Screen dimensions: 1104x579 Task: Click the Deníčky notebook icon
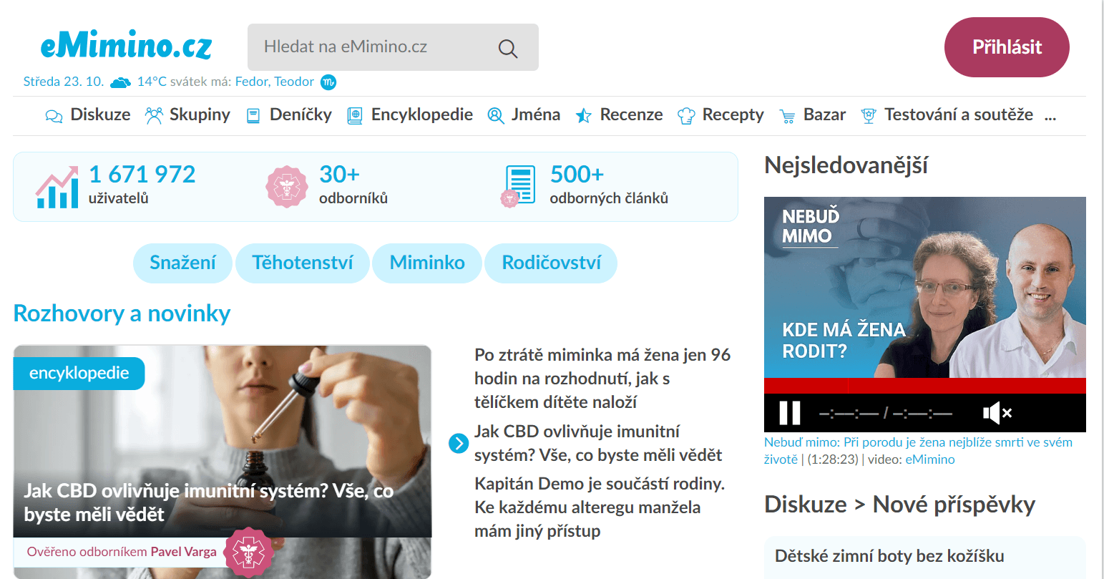pos(253,116)
